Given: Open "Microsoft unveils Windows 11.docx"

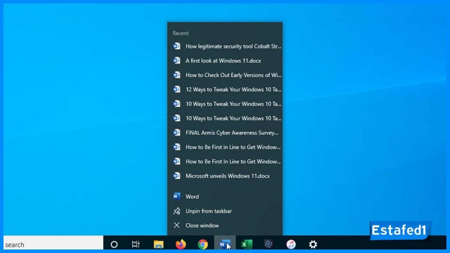Looking at the screenshot, I should (227, 176).
